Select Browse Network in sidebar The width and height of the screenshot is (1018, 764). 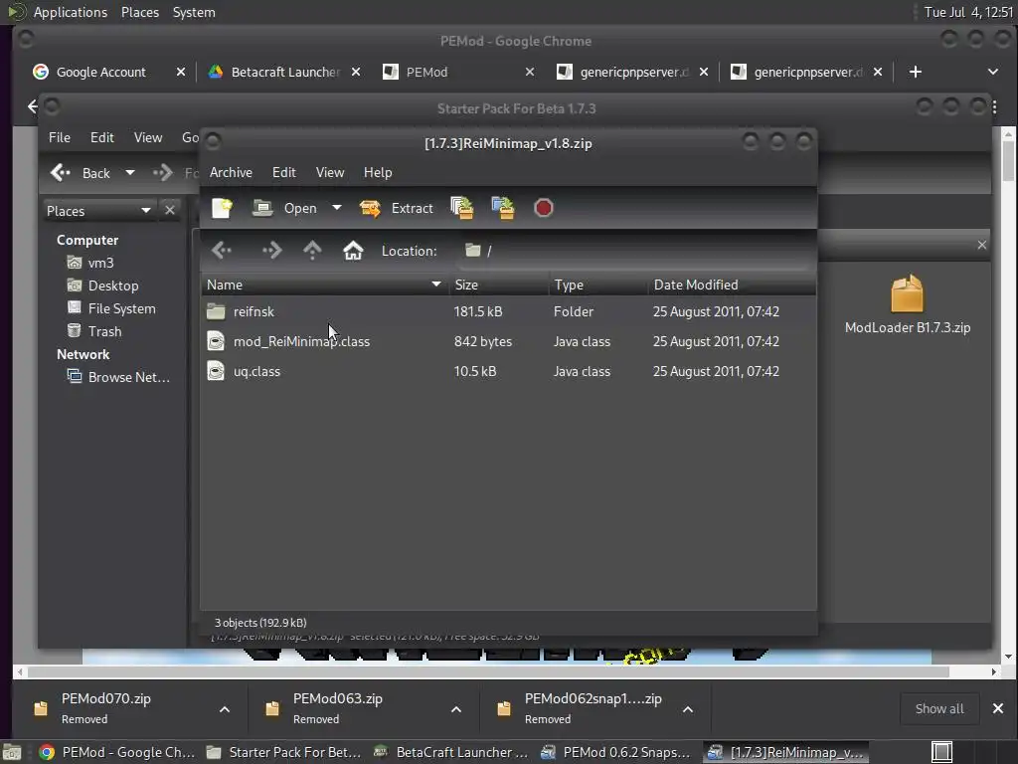119,377
